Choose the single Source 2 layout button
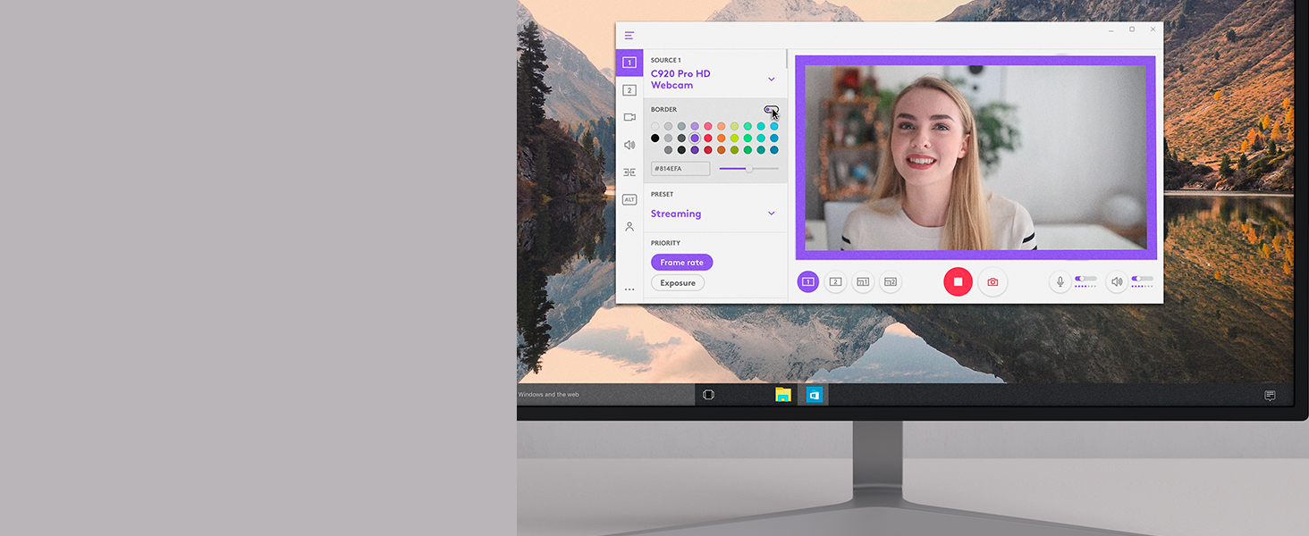The width and height of the screenshot is (1309, 536). click(835, 281)
